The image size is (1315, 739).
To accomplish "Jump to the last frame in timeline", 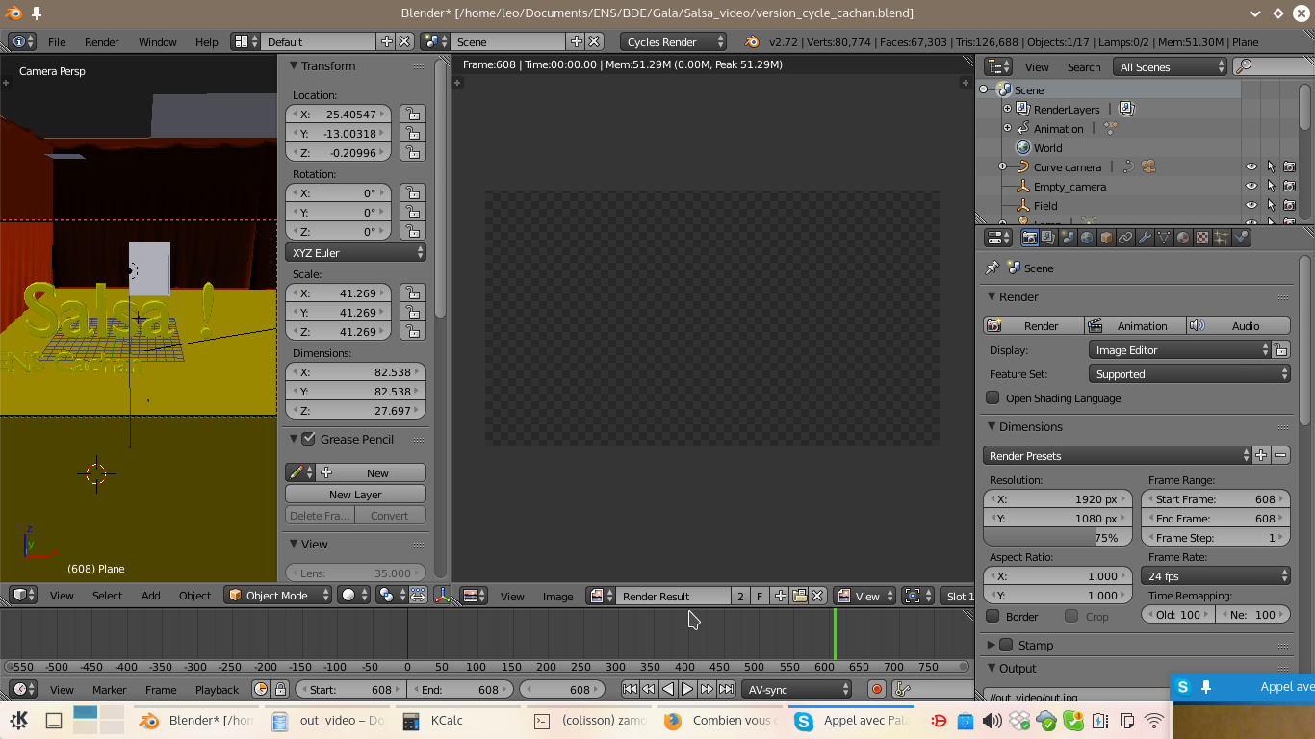I will tap(726, 689).
